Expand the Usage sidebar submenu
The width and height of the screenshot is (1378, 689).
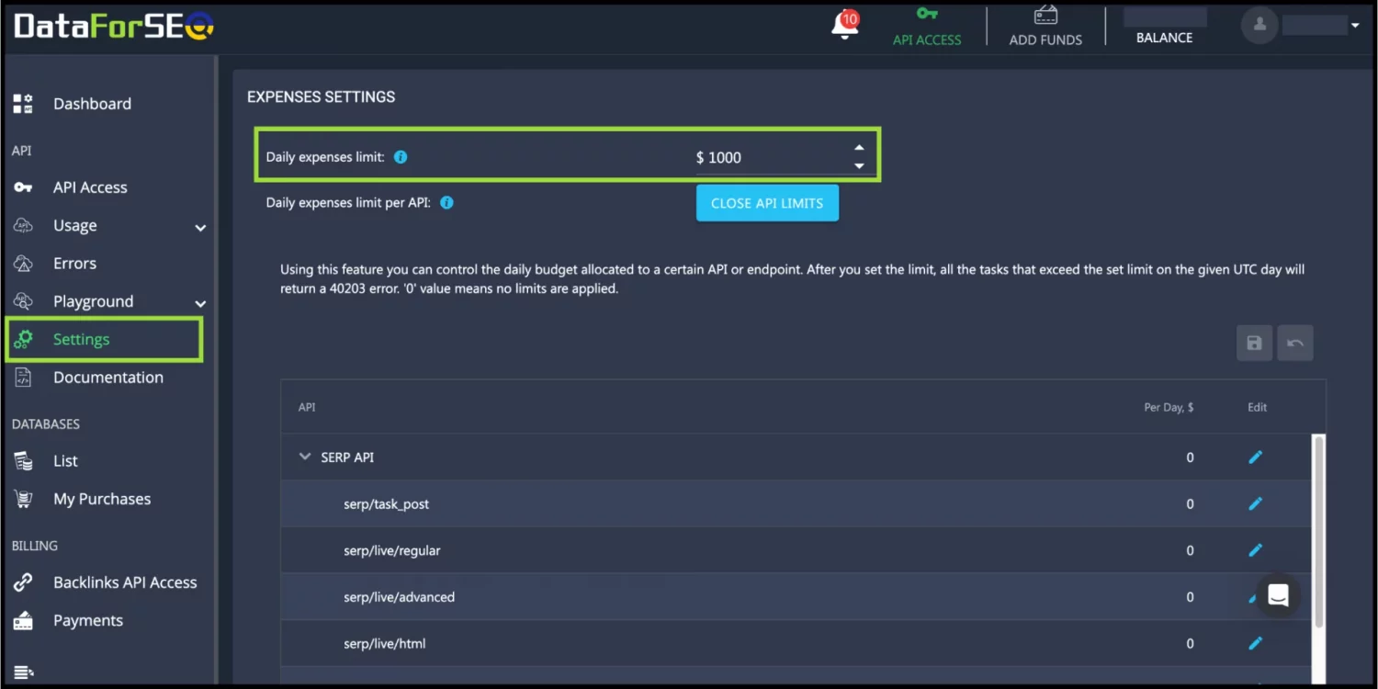tap(200, 227)
